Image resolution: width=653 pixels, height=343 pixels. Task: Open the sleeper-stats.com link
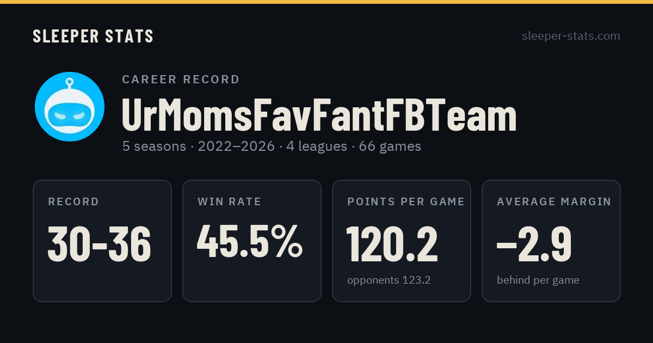pos(571,36)
